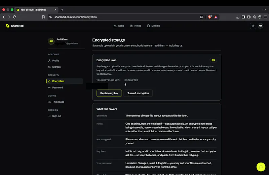Open the Notes page
The image size is (269, 175).
click(136, 26)
